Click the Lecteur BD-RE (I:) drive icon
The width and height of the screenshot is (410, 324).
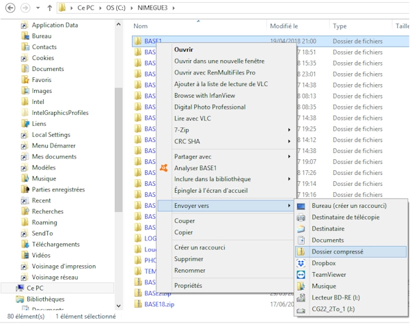coord(301,298)
